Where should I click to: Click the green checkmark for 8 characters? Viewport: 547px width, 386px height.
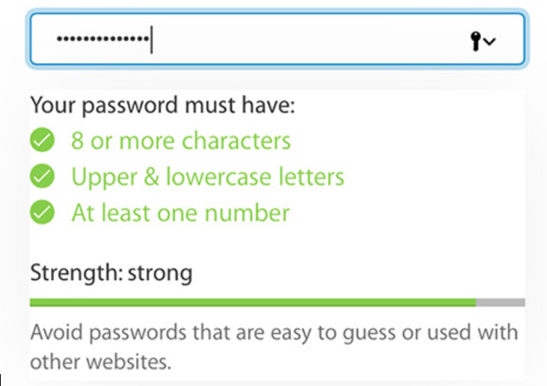42,140
